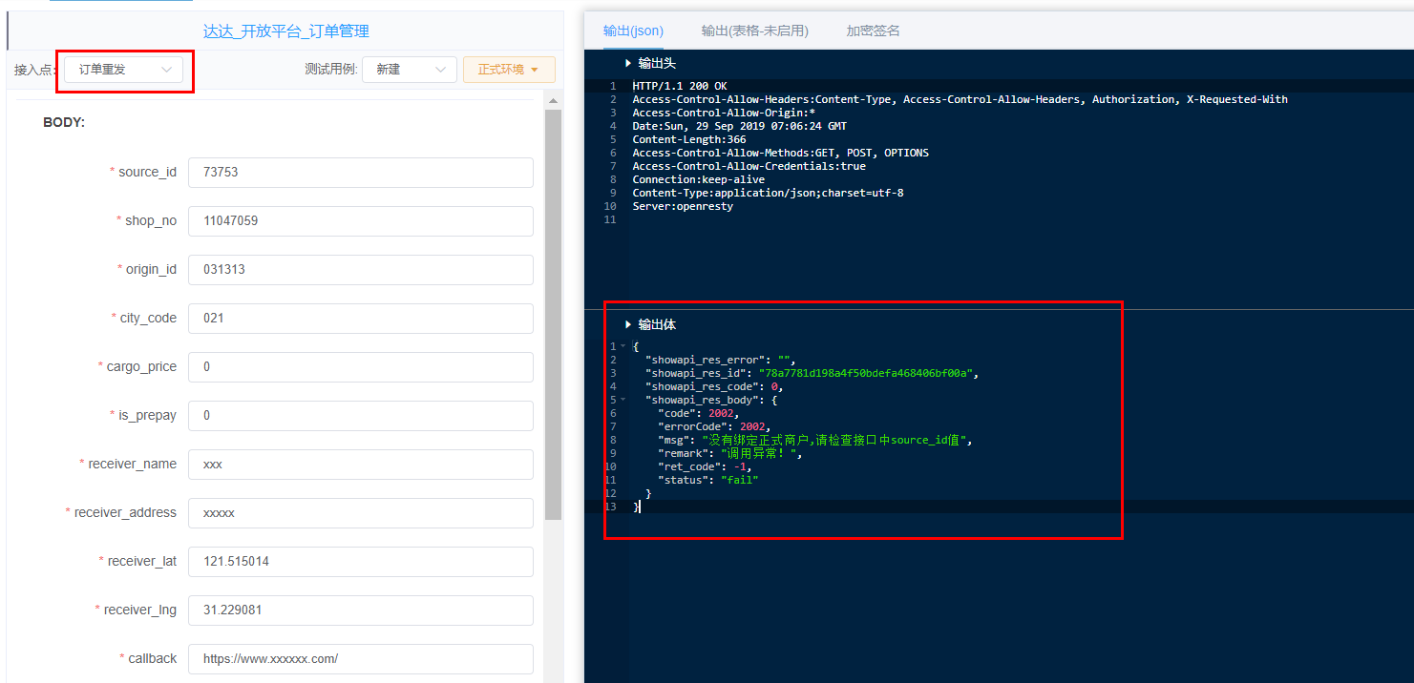This screenshot has width=1414, height=683.
Task: Click the "status": "fail" line
Action: click(707, 480)
